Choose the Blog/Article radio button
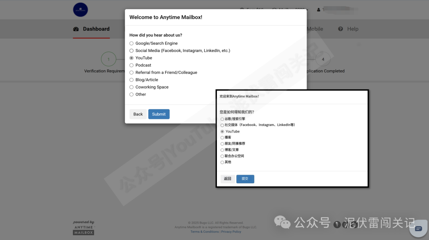429x240 pixels. (x=131, y=80)
